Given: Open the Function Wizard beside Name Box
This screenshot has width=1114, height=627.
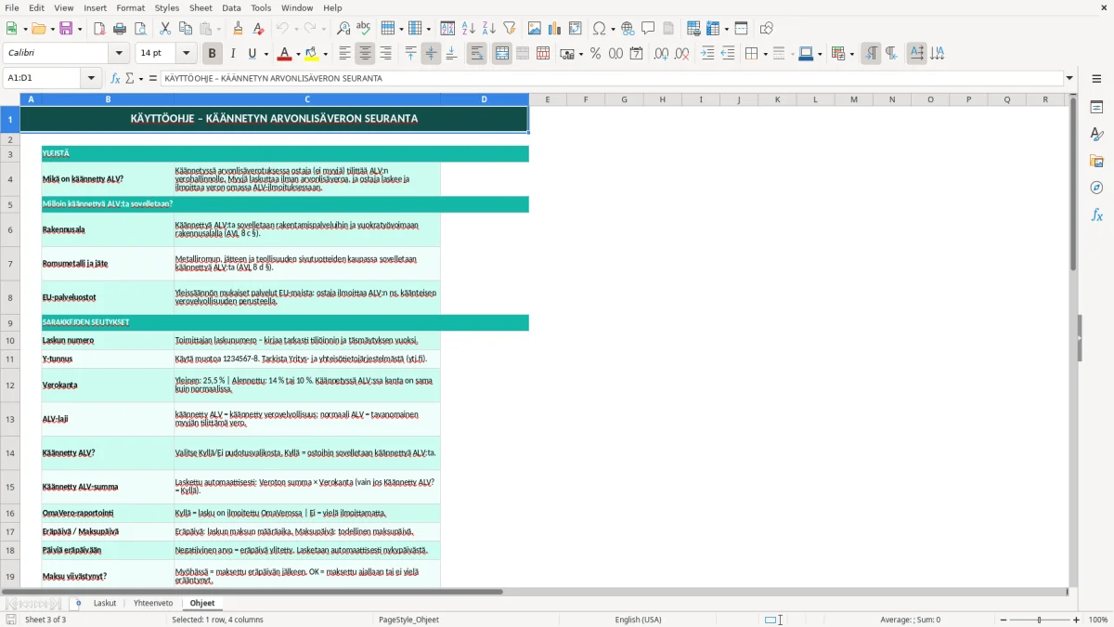Looking at the screenshot, I should coord(115,78).
